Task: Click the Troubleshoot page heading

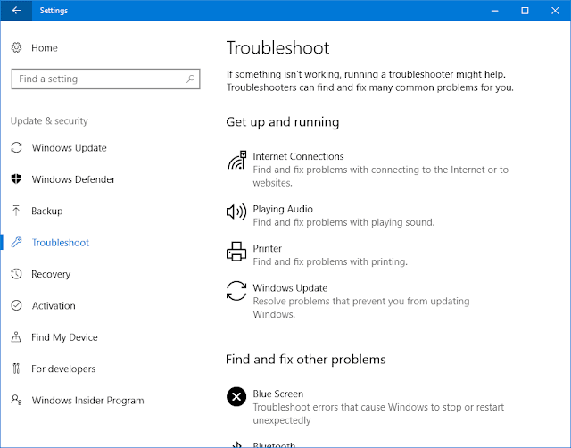Action: (x=277, y=47)
